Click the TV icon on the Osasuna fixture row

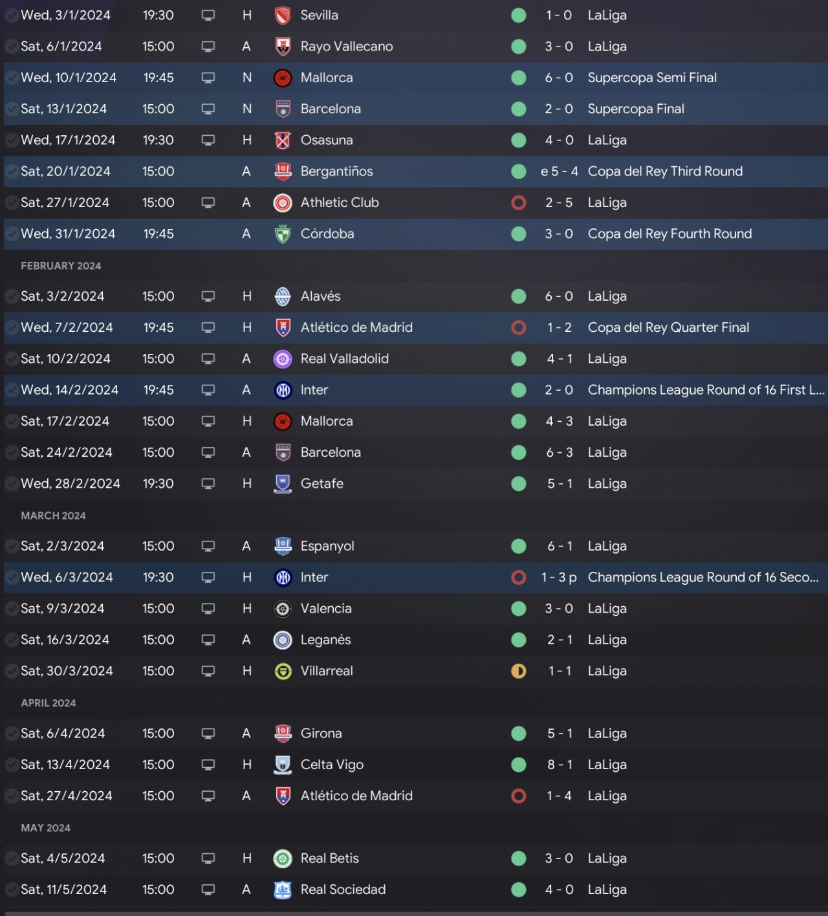pos(208,140)
